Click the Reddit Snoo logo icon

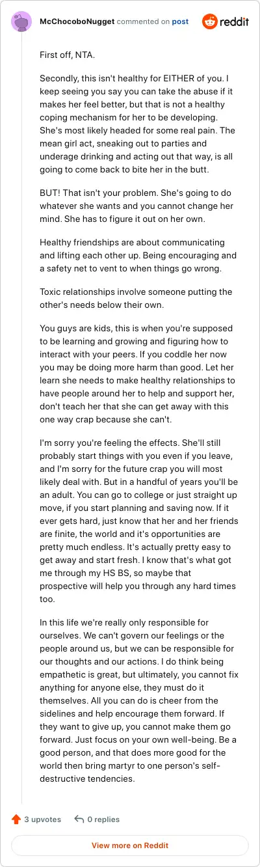click(x=210, y=21)
